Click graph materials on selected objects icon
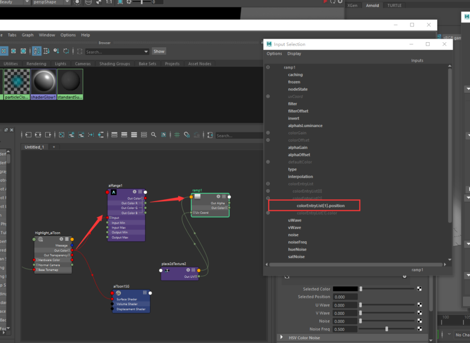 tap(101, 135)
